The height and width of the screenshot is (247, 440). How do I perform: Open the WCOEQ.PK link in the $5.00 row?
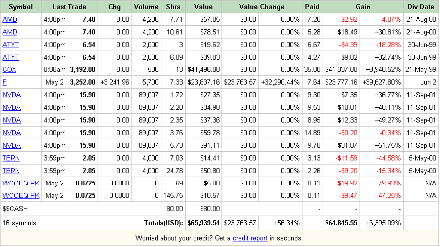click(x=21, y=183)
